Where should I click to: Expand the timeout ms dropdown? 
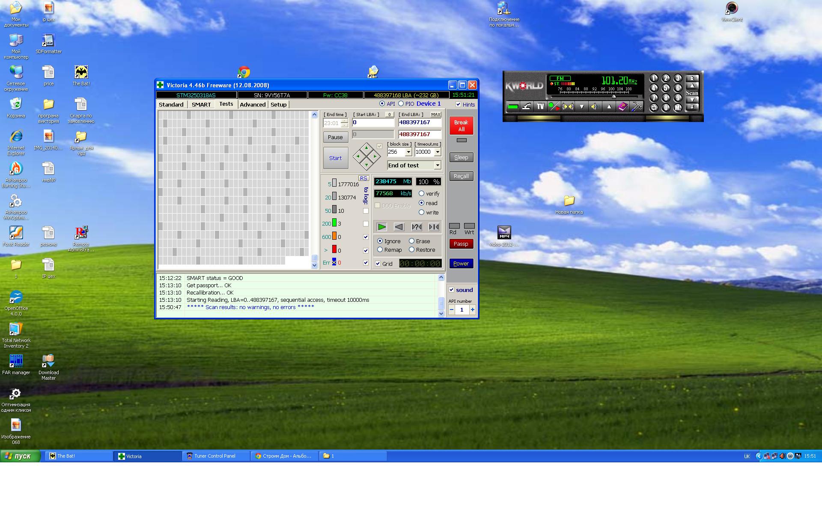pyautogui.click(x=438, y=152)
